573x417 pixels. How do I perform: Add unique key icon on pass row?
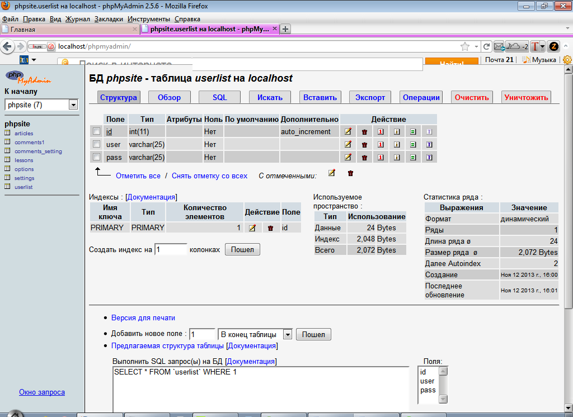click(x=413, y=158)
